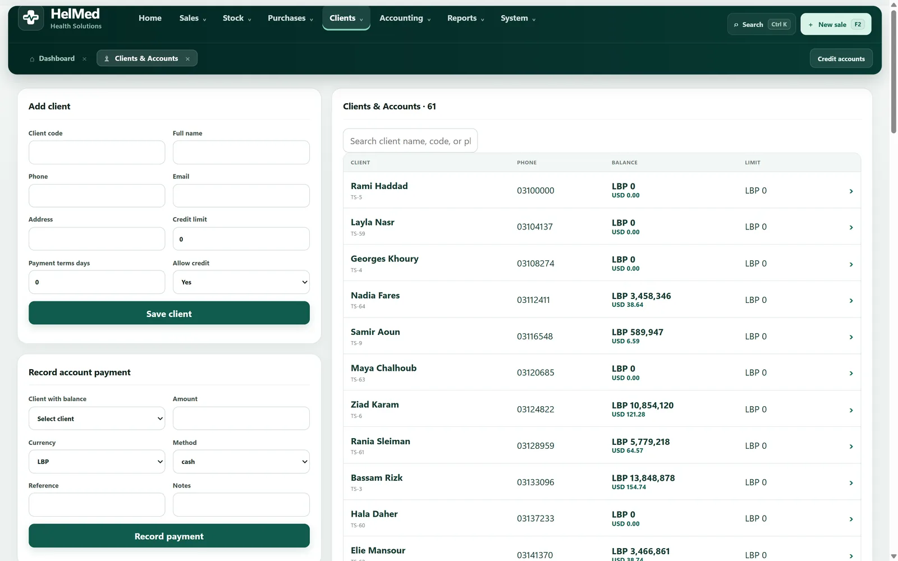Start a New sale
Viewport: 898px width, 561px height.
pos(836,24)
